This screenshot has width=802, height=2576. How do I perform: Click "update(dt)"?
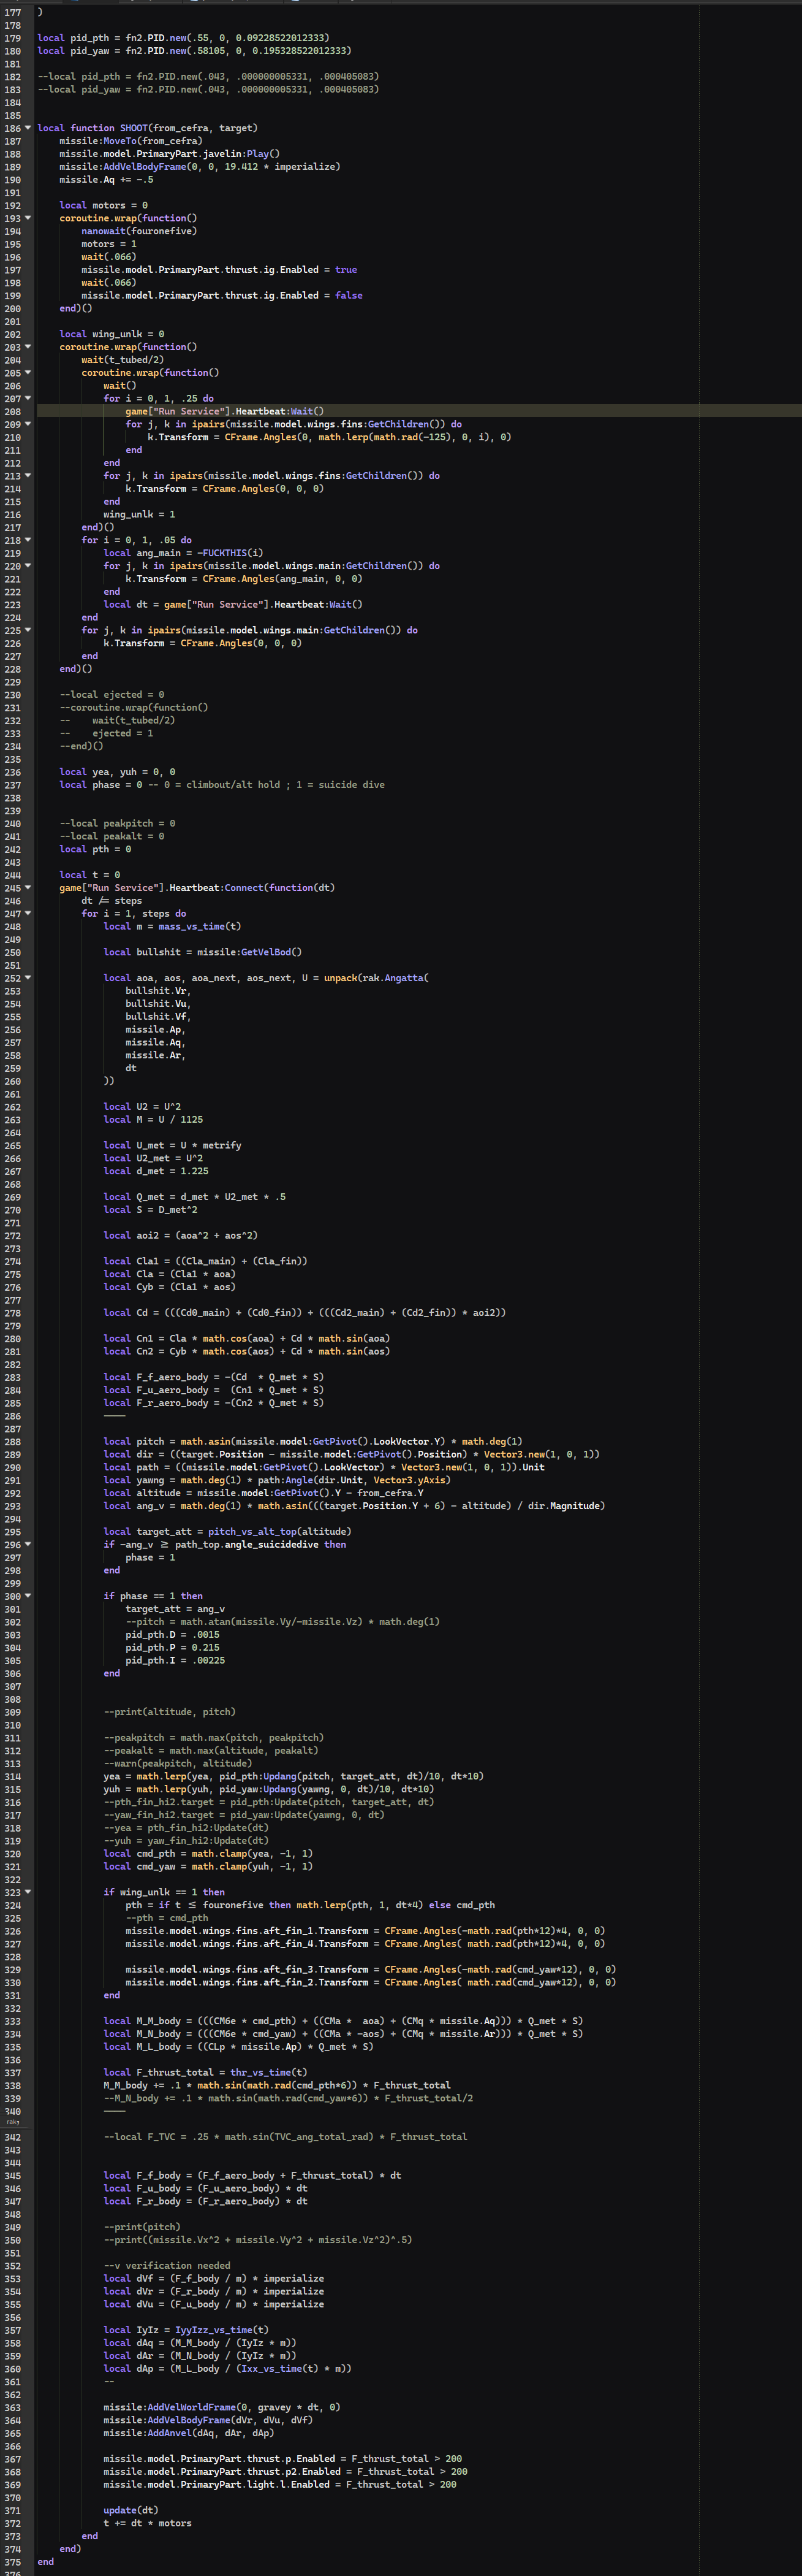click(x=131, y=2511)
